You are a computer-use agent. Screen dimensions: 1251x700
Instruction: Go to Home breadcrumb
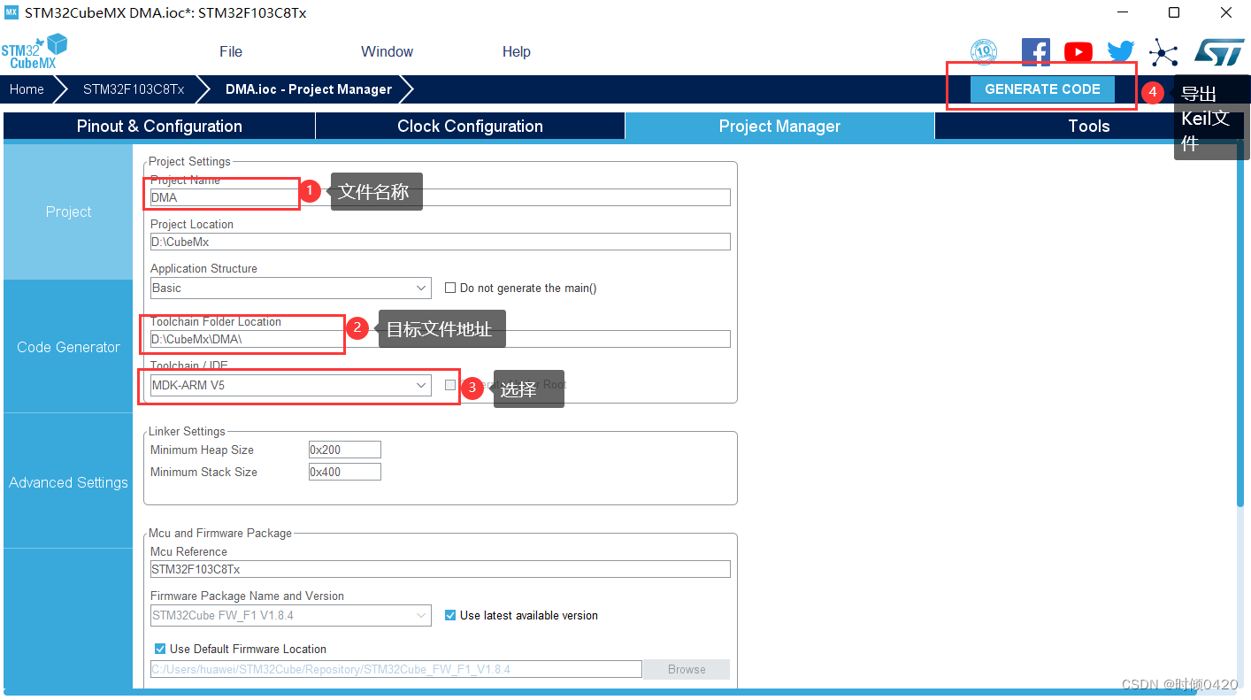[x=27, y=89]
